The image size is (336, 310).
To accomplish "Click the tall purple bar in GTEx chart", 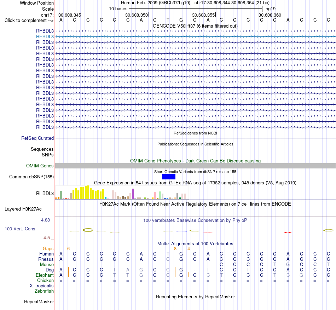I will (x=133, y=194).
